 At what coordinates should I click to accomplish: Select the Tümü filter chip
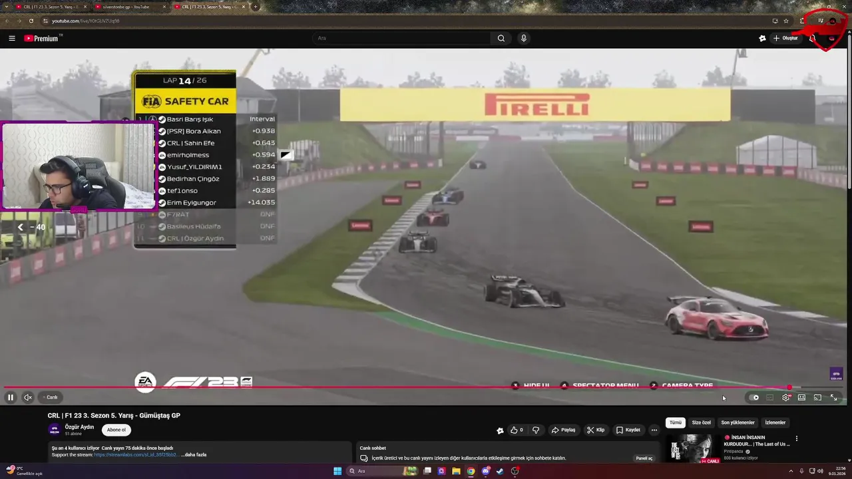[x=676, y=422]
